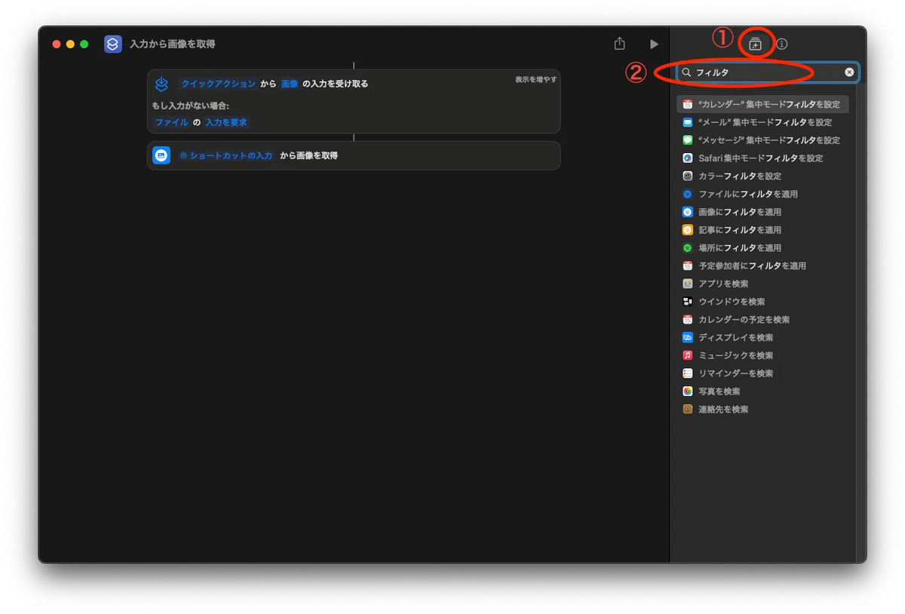Viewport: 905px width, 614px height.
Task: Select Safari集中モードフィルタを設定 action text
Action: [x=760, y=158]
